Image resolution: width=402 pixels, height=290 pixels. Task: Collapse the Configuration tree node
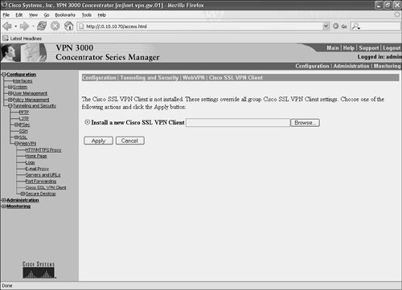pos(3,75)
